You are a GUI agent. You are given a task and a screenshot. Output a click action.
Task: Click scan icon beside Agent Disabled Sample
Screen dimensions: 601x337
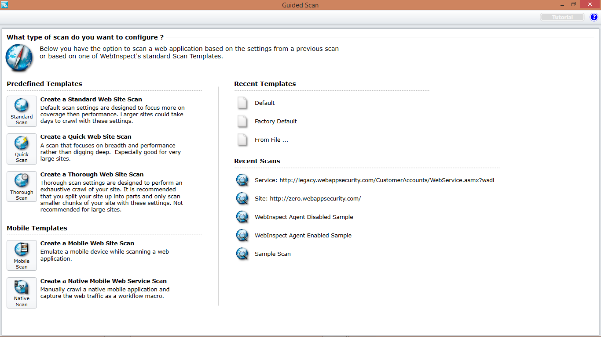[x=242, y=217]
